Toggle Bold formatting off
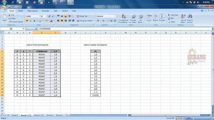 coord(27,21)
